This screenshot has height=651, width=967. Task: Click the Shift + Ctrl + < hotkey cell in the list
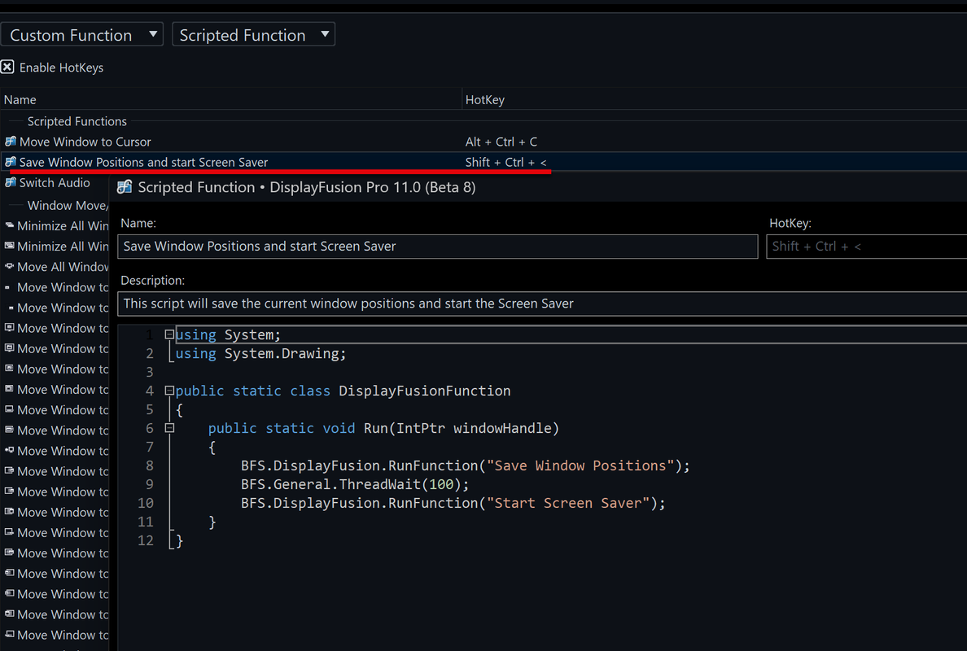pyautogui.click(x=505, y=162)
